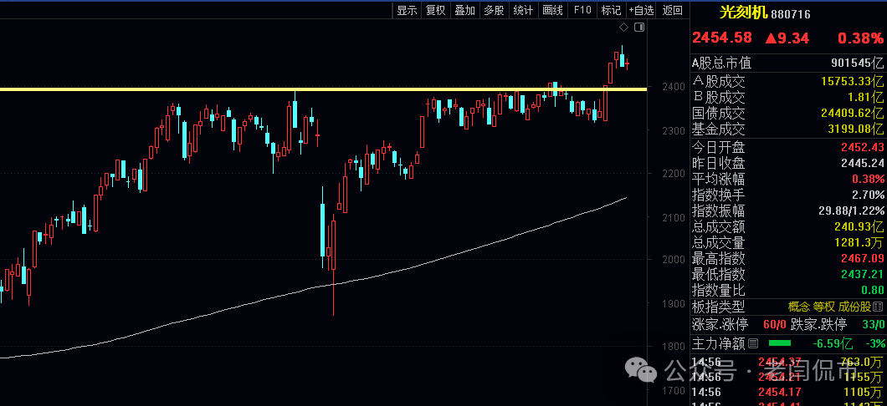This screenshot has width=887, height=406.
Task: Click the 主力净额 detail list icon
Action: pos(753,343)
